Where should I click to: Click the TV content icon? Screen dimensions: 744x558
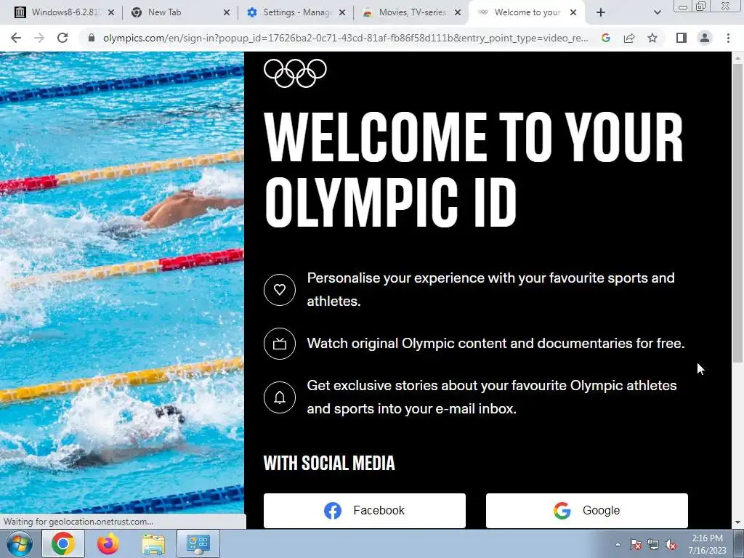click(x=280, y=344)
